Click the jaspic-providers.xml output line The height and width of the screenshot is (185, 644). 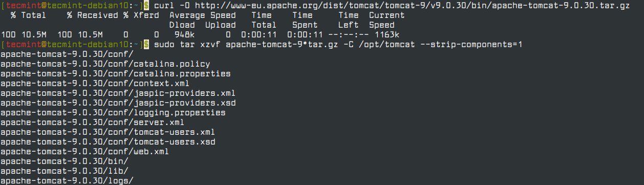(118, 93)
